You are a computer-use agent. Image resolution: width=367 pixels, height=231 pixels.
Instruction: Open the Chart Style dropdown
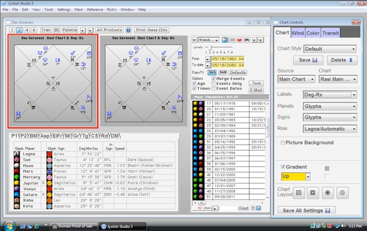click(330, 49)
